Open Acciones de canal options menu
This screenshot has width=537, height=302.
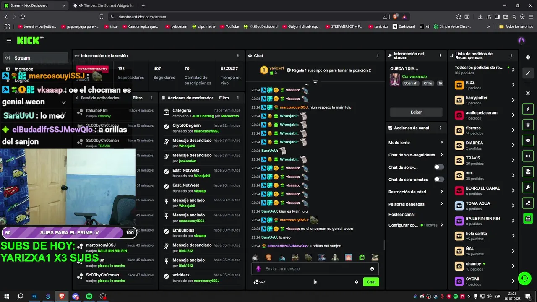pyautogui.click(x=440, y=128)
